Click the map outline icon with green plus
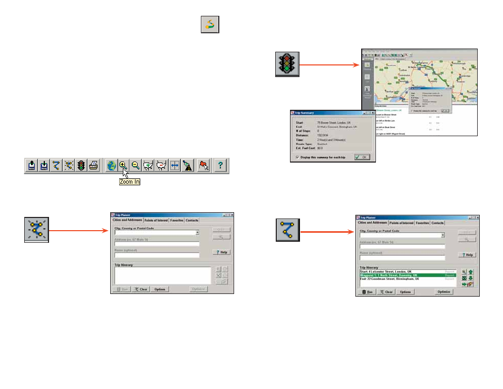The height and width of the screenshot is (389, 503). coord(148,165)
